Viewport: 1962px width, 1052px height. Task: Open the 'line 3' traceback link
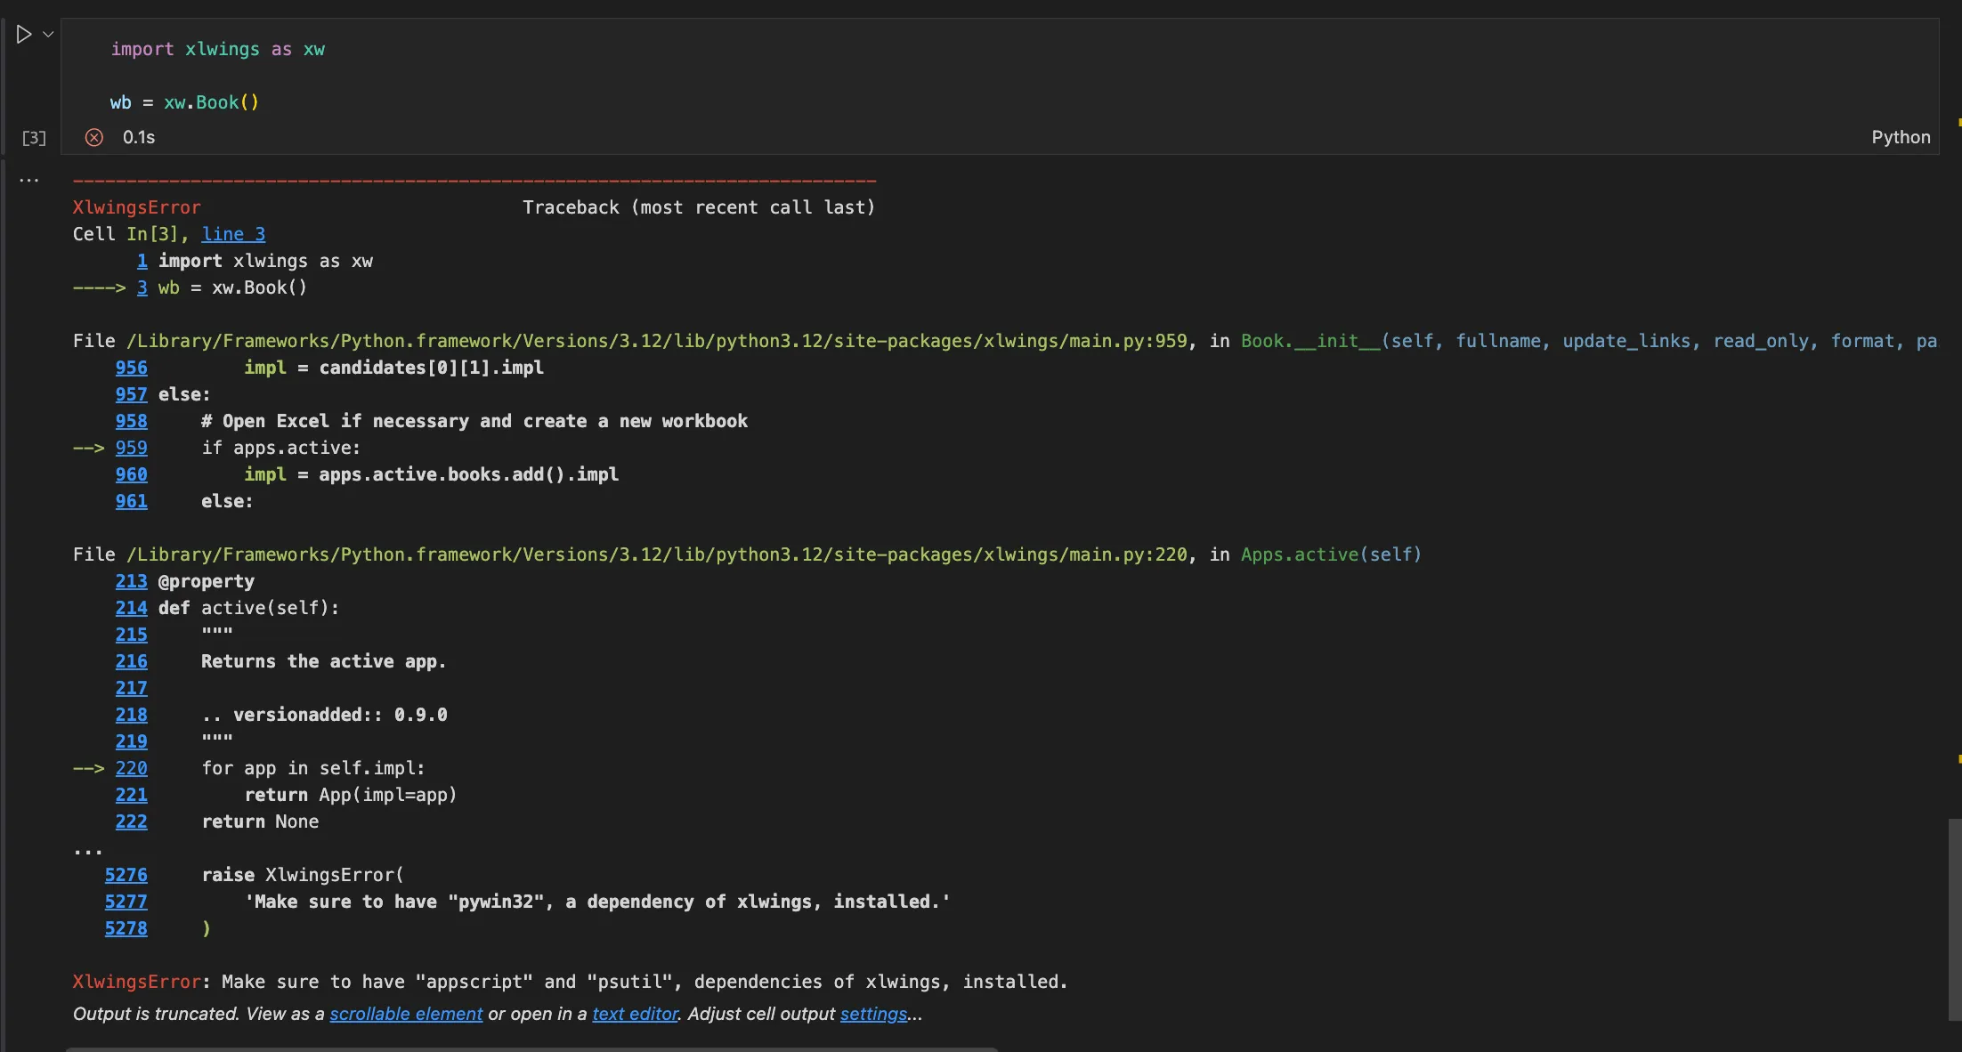coord(233,234)
